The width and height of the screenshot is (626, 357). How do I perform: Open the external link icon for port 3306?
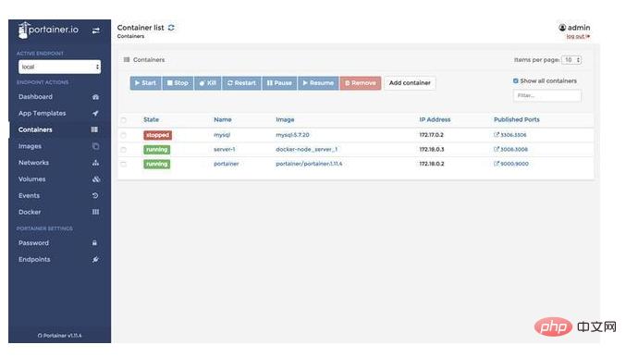[497, 135]
